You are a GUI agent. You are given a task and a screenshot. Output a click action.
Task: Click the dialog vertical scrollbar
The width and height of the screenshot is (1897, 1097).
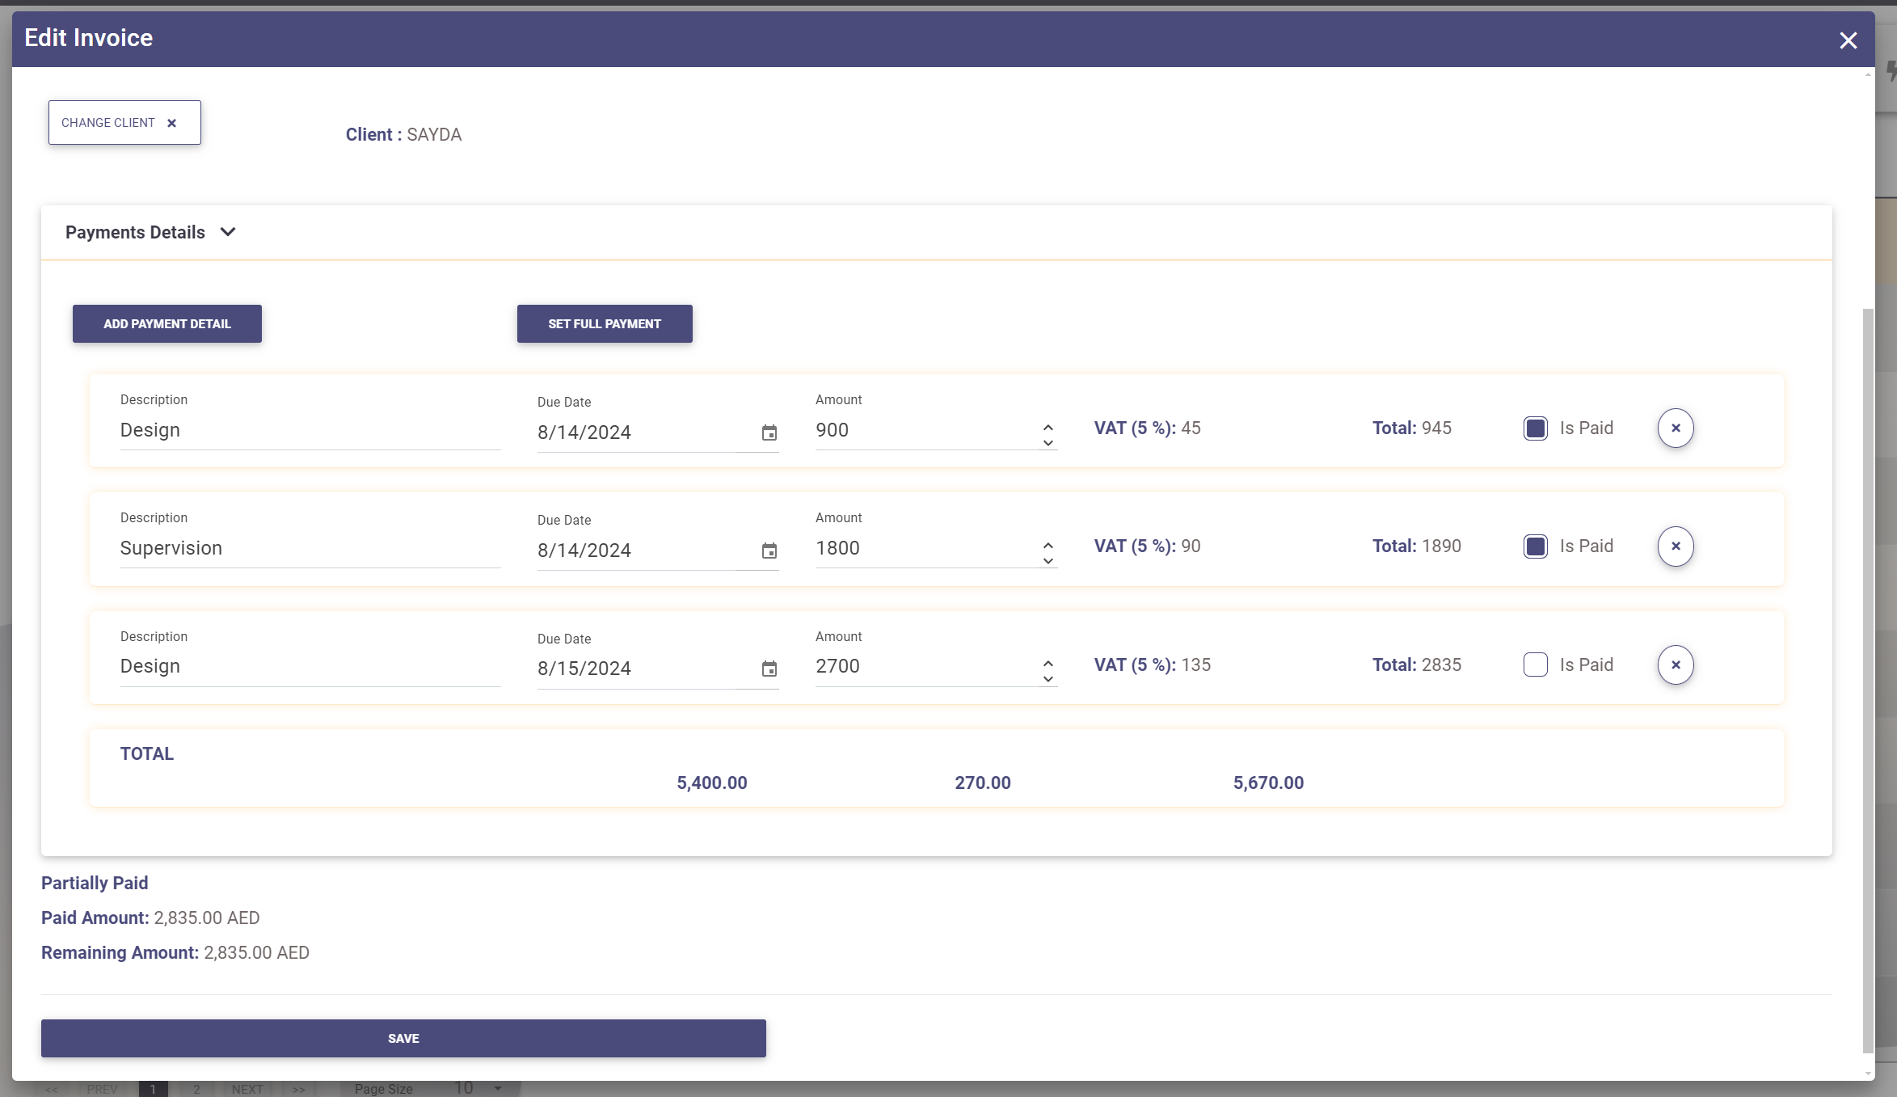pyautogui.click(x=1867, y=679)
